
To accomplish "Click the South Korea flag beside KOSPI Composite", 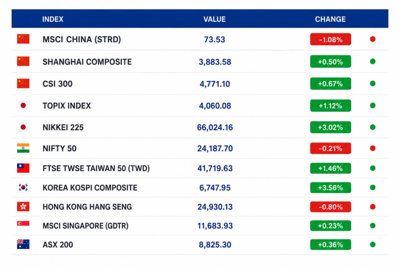I will point(23,187).
